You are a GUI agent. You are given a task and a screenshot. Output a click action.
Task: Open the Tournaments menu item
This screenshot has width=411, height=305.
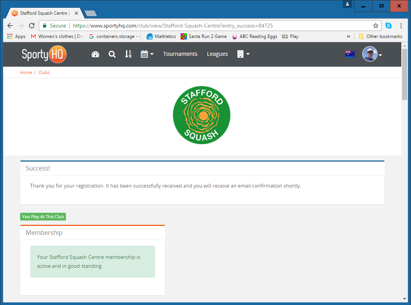(180, 54)
